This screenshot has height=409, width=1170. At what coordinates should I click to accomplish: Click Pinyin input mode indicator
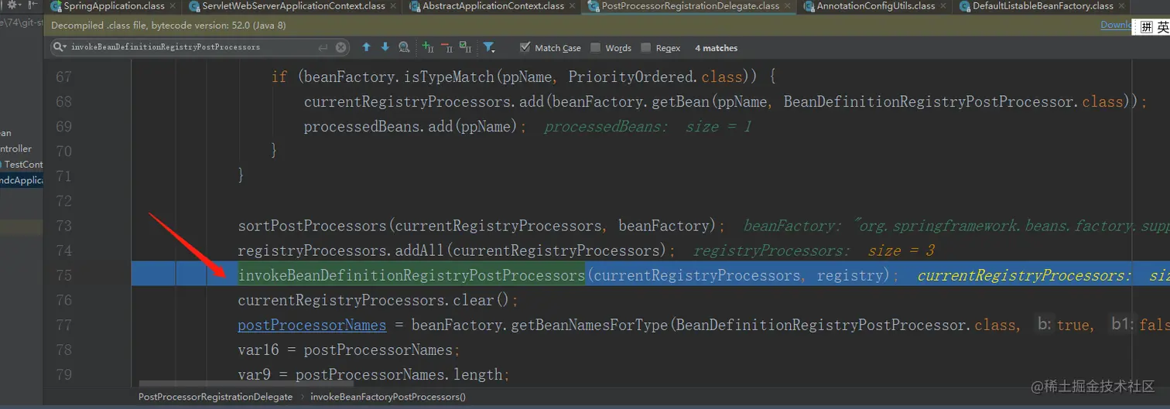click(x=1147, y=28)
